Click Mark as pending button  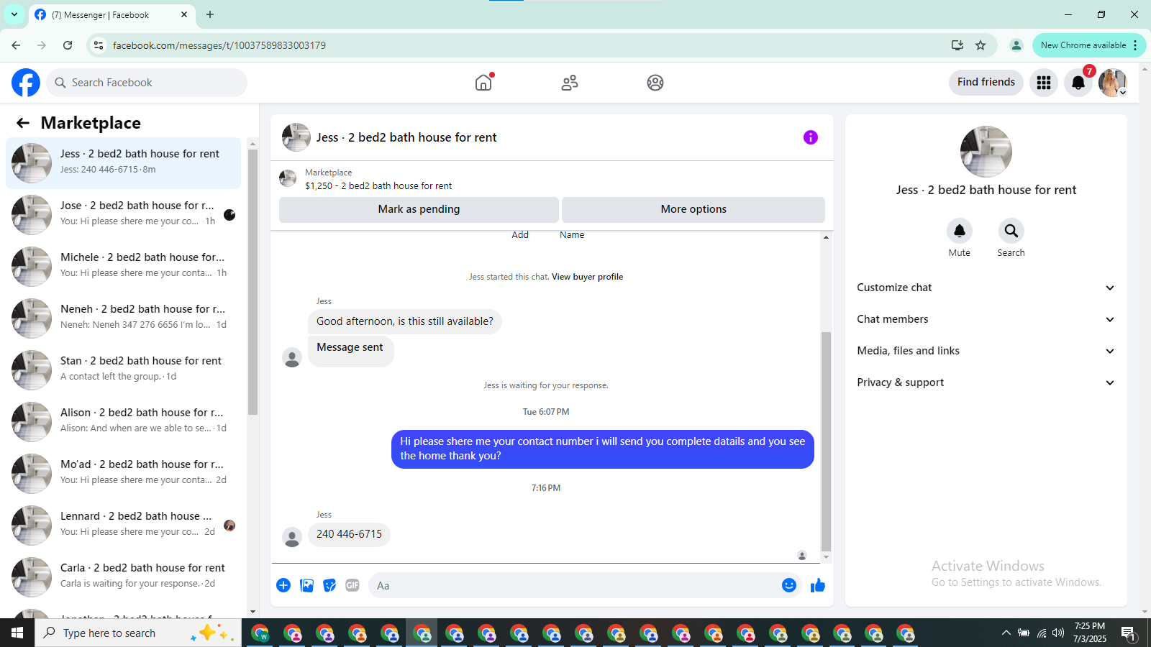pos(419,209)
